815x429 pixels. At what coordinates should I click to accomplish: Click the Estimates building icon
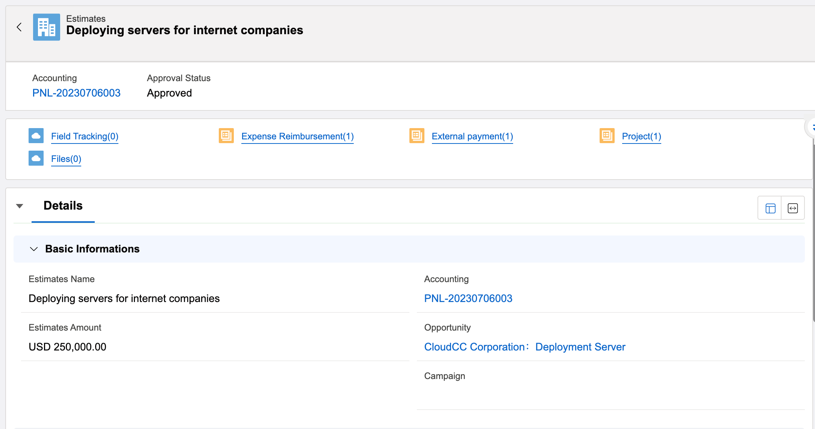[x=46, y=27]
